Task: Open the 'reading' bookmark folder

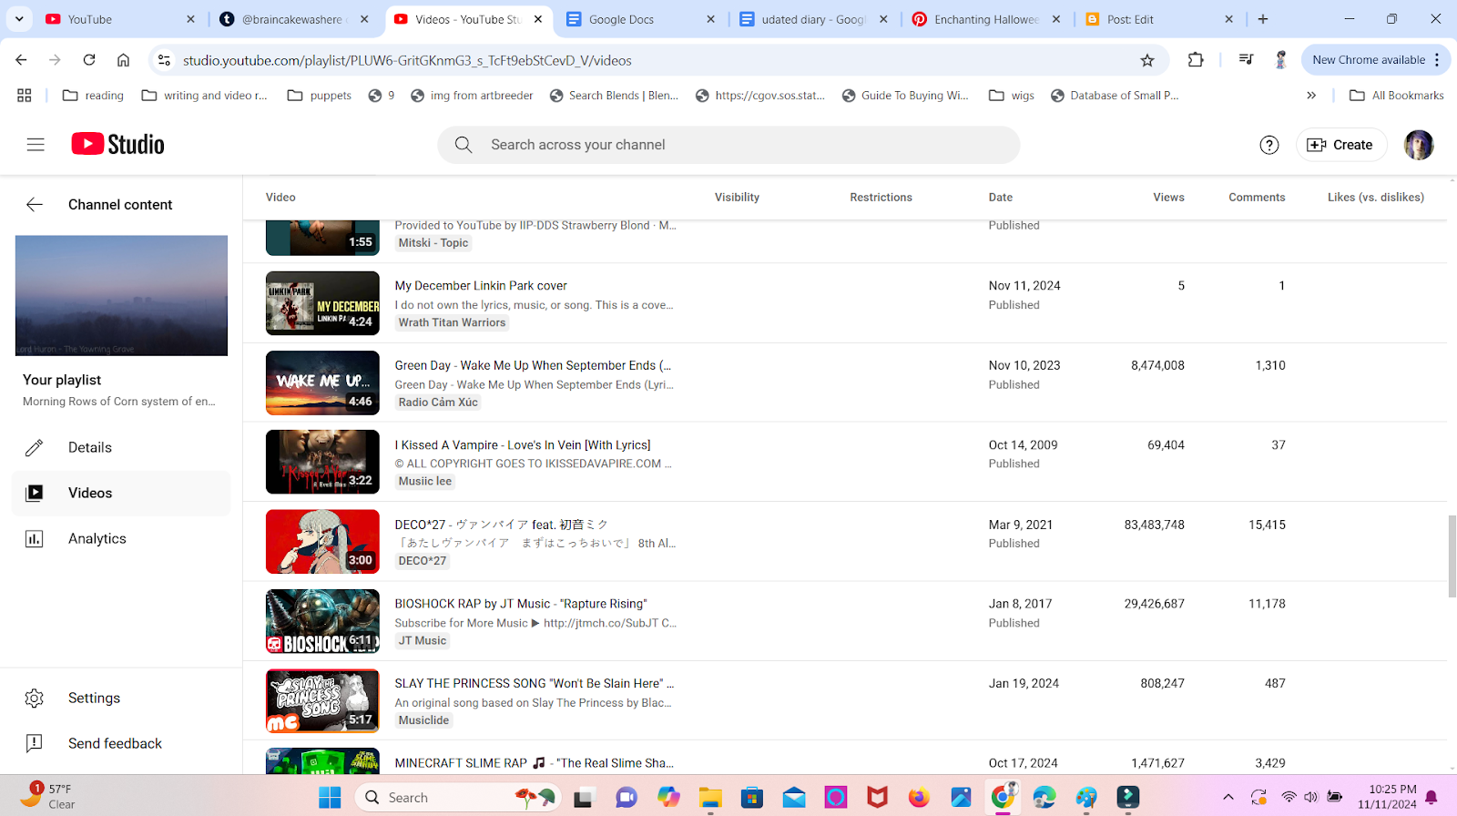Action: click(x=93, y=96)
